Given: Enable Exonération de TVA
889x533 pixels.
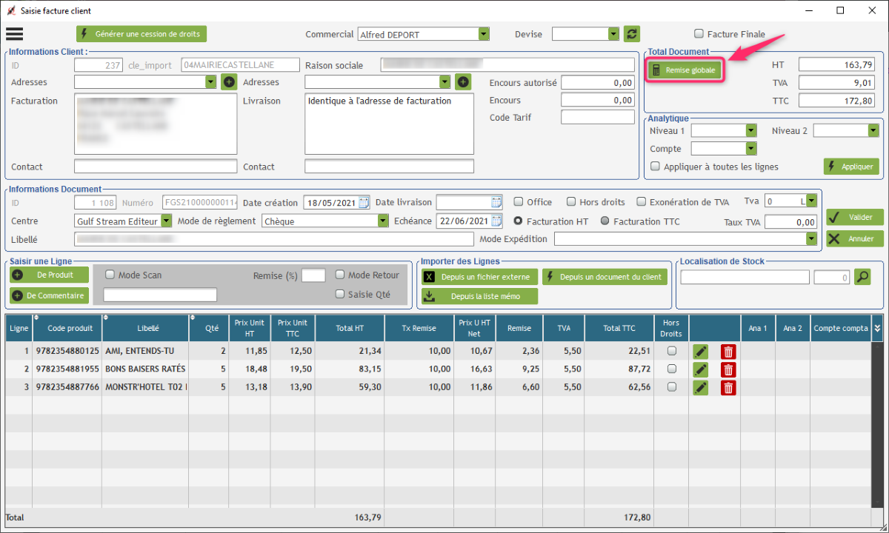Looking at the screenshot, I should click(642, 202).
